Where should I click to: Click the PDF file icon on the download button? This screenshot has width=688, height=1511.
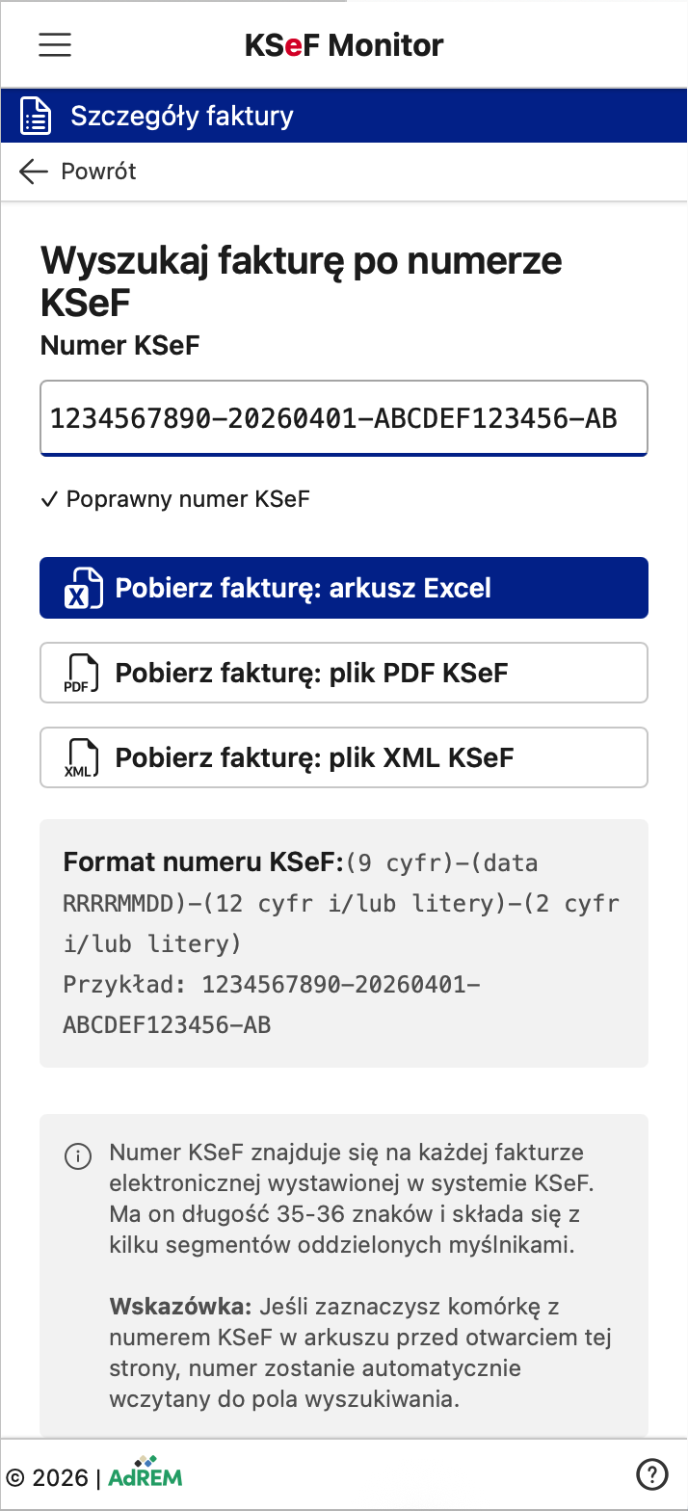point(84,672)
